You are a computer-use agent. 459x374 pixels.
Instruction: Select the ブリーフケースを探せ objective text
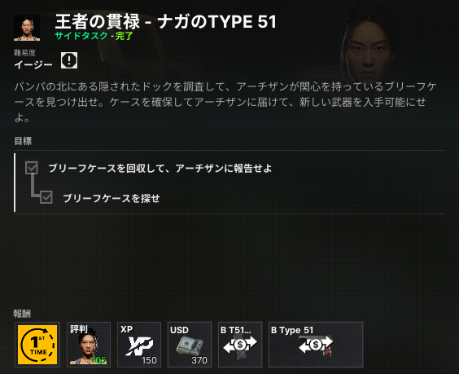point(111,199)
